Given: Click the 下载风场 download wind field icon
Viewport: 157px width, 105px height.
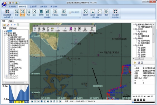Looking at the screenshot, I should click(x=55, y=13).
